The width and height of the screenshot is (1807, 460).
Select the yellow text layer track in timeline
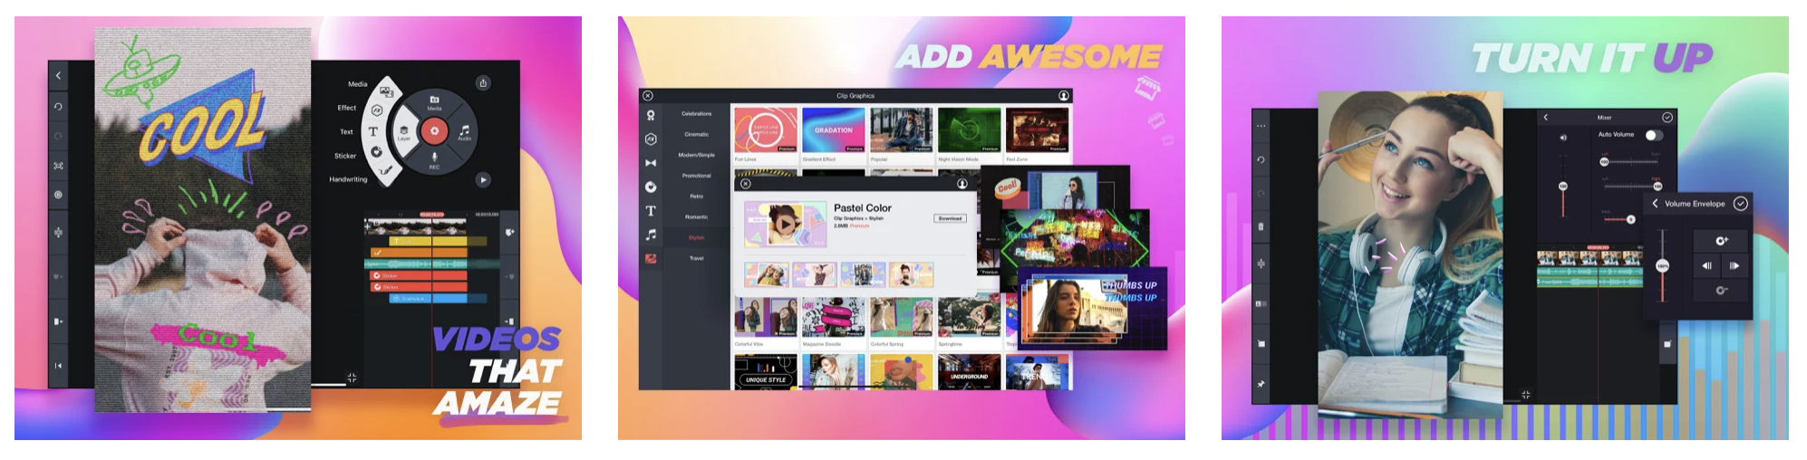click(428, 241)
